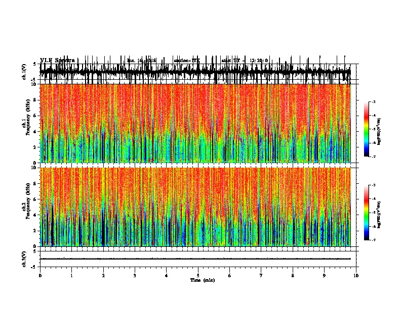Click the 'Time (min)' x-axis label
Viewport: 401px width, 309px height.
(x=203, y=280)
